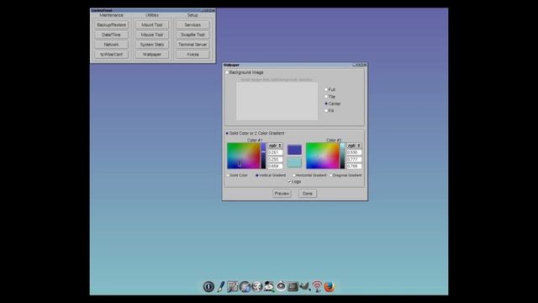Click the Wallpaper button in Control Panel
Viewport: 538px width, 303px height.
point(151,54)
